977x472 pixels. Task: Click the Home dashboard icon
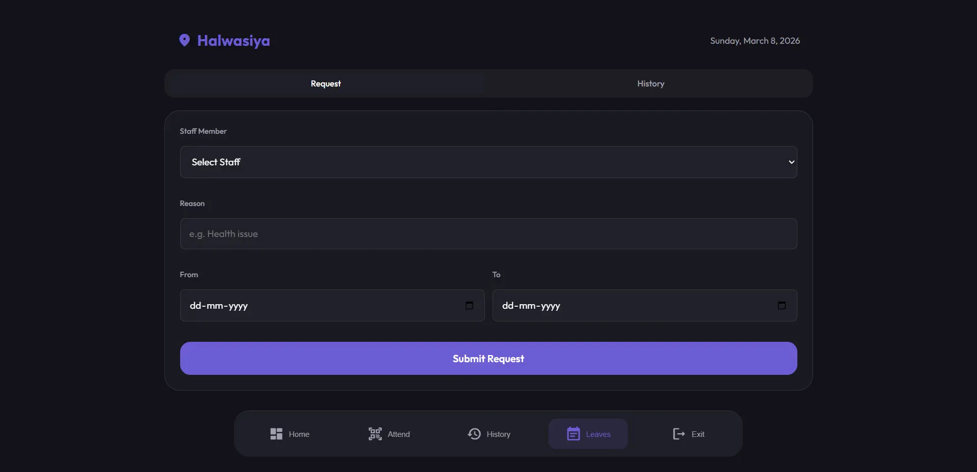[276, 434]
